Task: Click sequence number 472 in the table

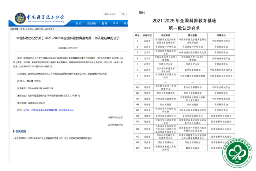Action: tap(137, 129)
